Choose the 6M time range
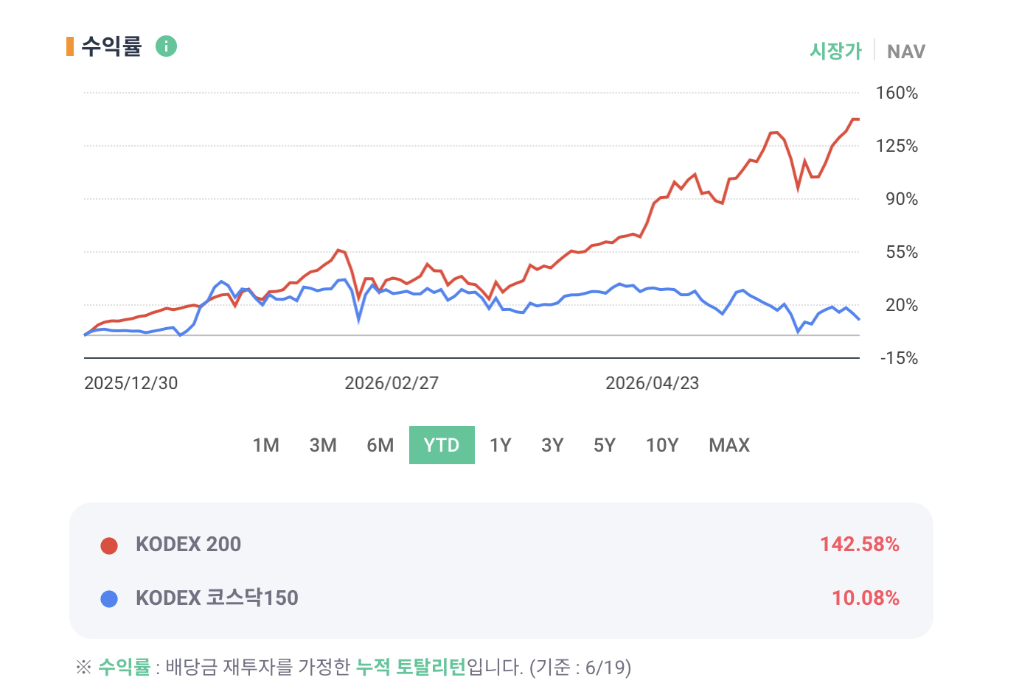The width and height of the screenshot is (1019, 697). click(380, 445)
